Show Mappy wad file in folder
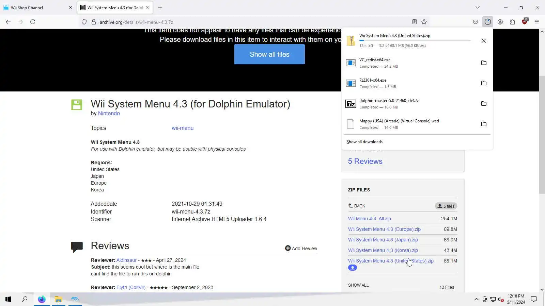545x306 pixels. coord(484,124)
